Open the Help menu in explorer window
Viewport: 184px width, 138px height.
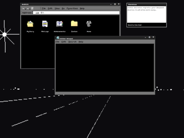[82, 8]
